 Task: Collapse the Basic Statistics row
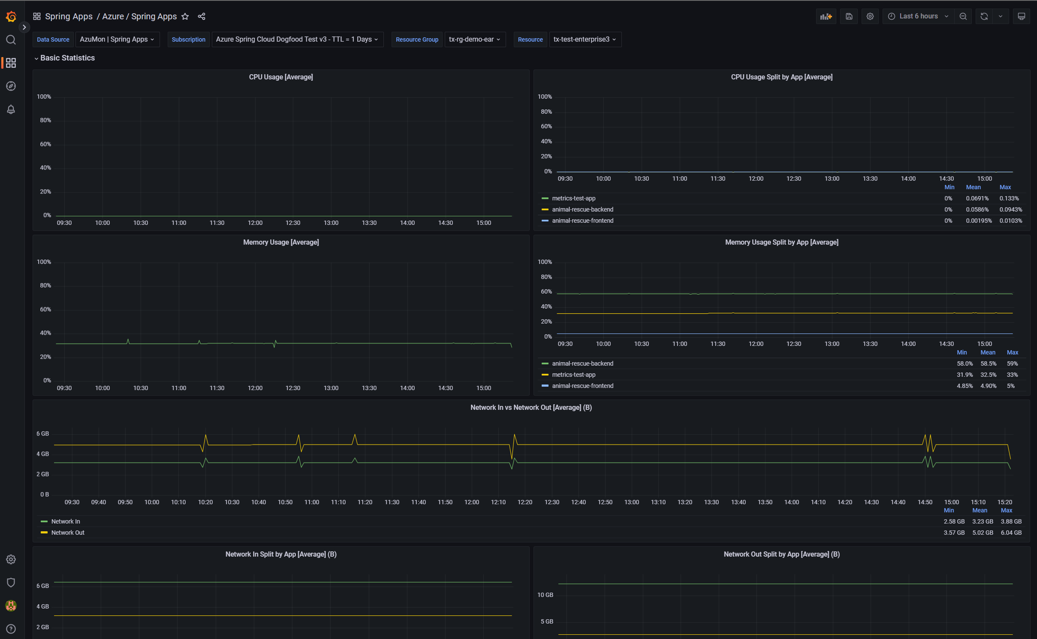pos(67,58)
